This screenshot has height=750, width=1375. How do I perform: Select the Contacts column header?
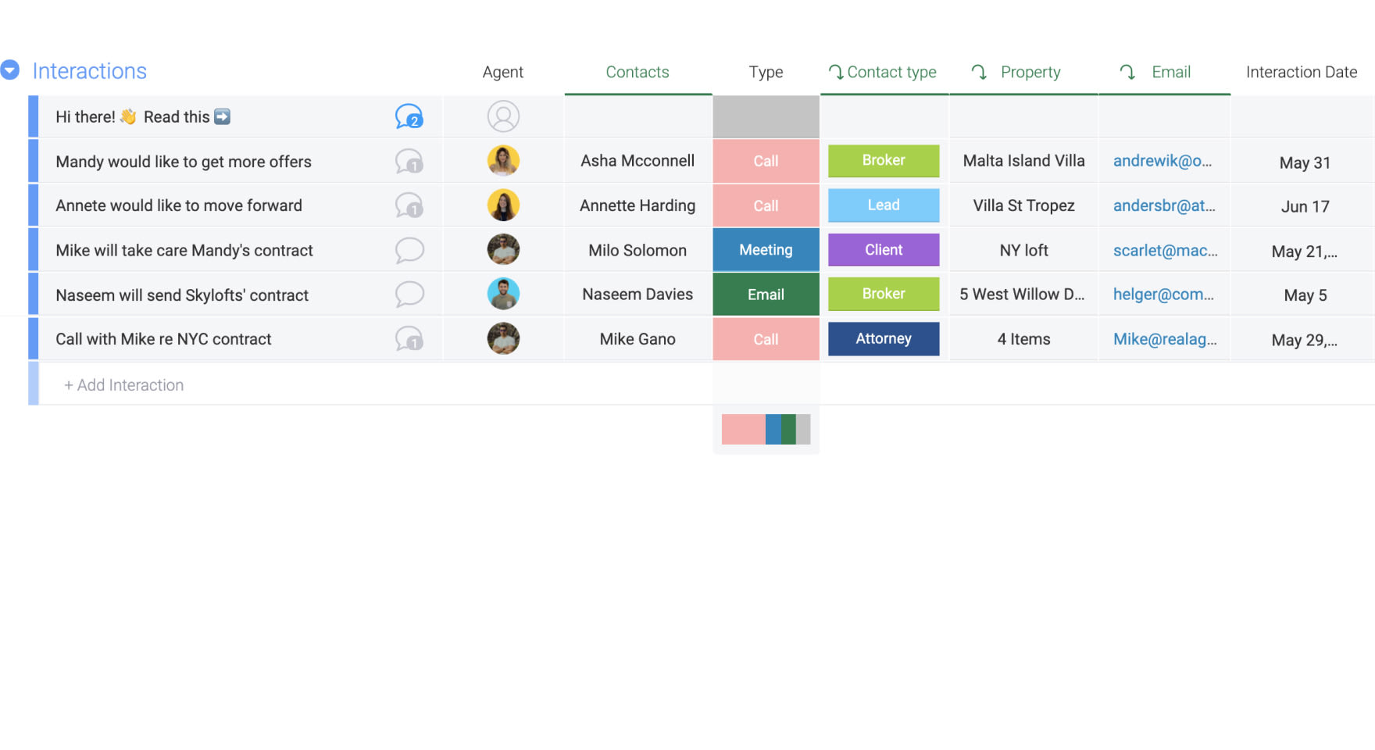tap(637, 72)
